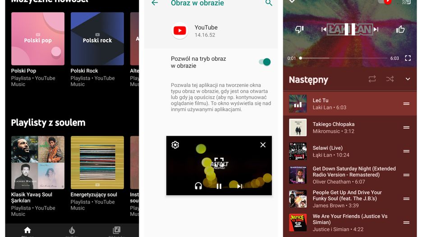Tap the Playlisty z soulem heading
This screenshot has width=422, height=237.
48,123
